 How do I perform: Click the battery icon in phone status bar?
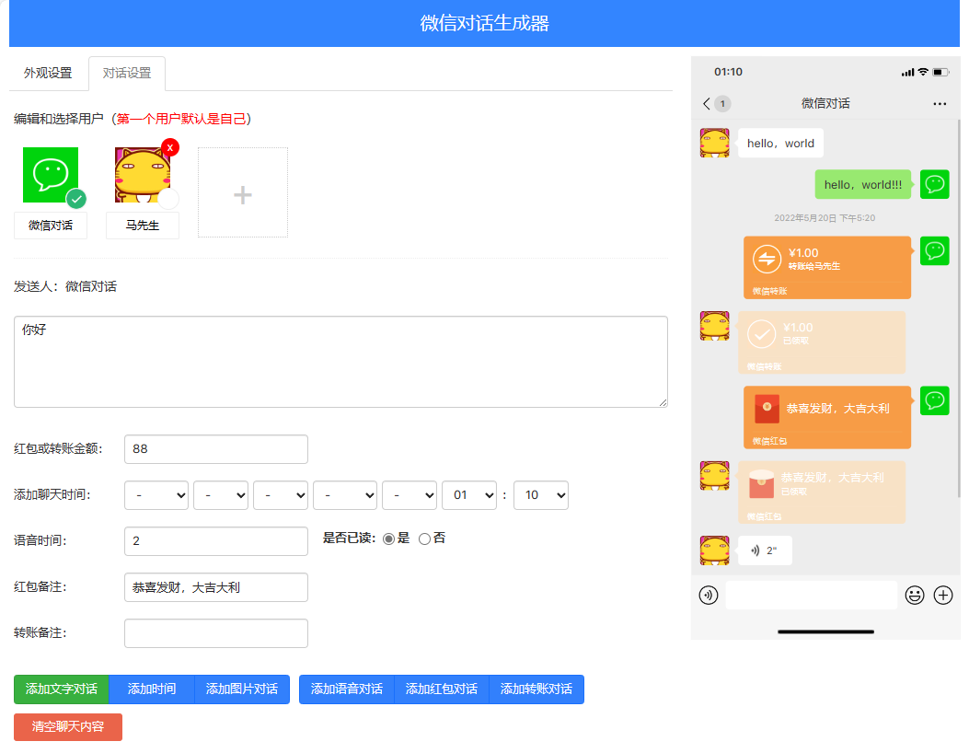(940, 73)
